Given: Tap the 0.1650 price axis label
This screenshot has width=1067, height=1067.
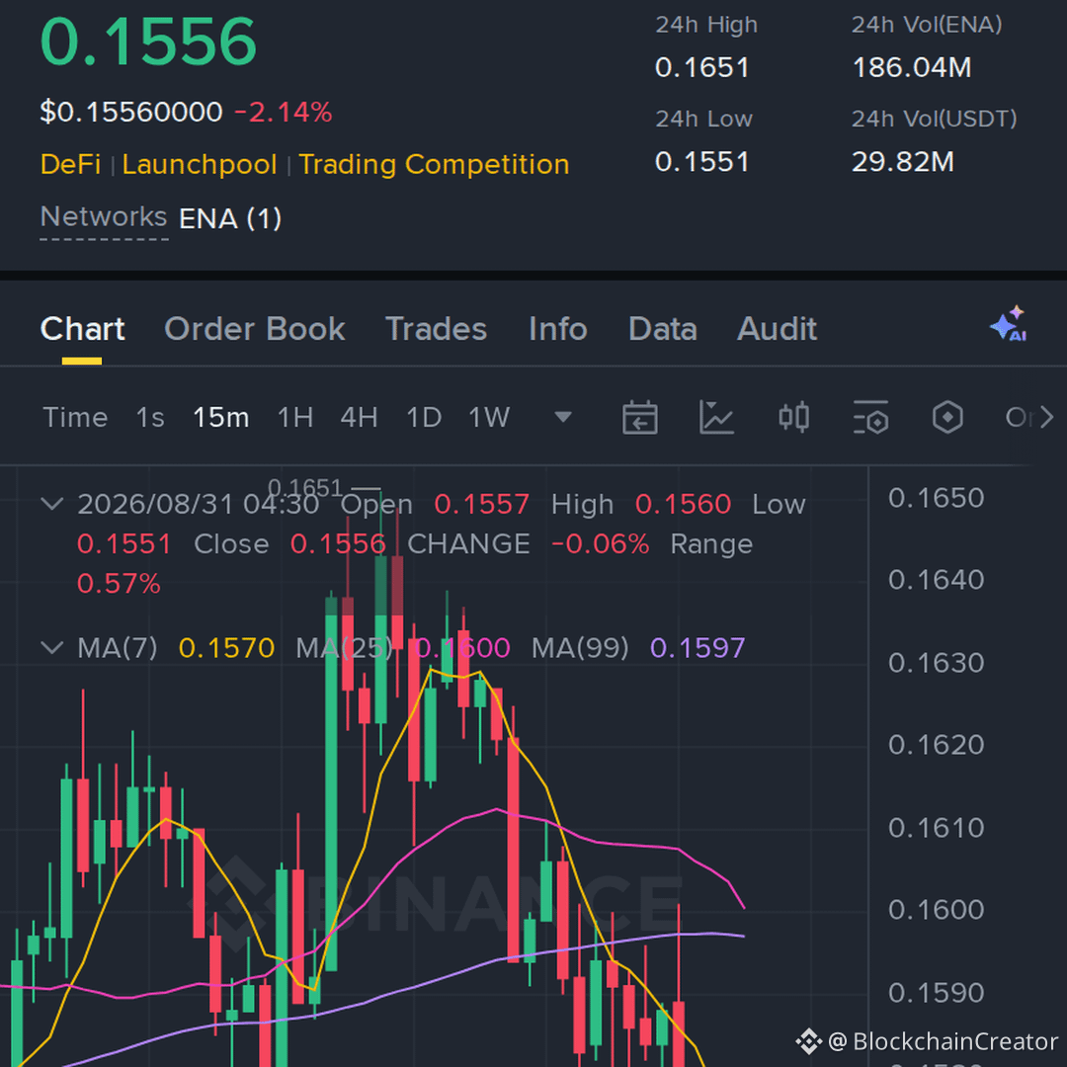Looking at the screenshot, I should tap(937, 498).
